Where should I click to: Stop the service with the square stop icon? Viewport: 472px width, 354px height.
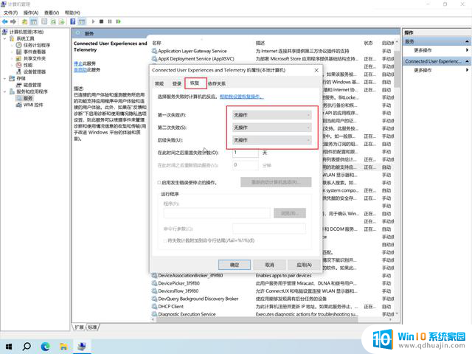(x=102, y=21)
